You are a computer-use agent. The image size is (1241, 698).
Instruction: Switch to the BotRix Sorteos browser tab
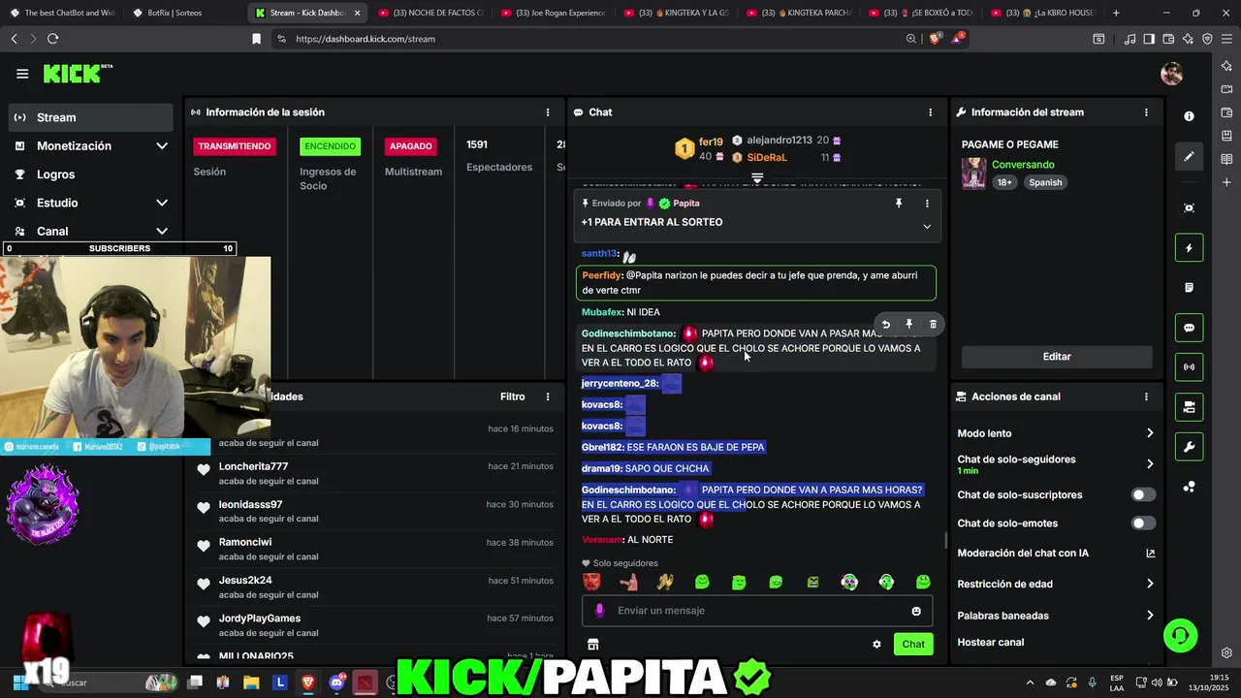[x=184, y=13]
